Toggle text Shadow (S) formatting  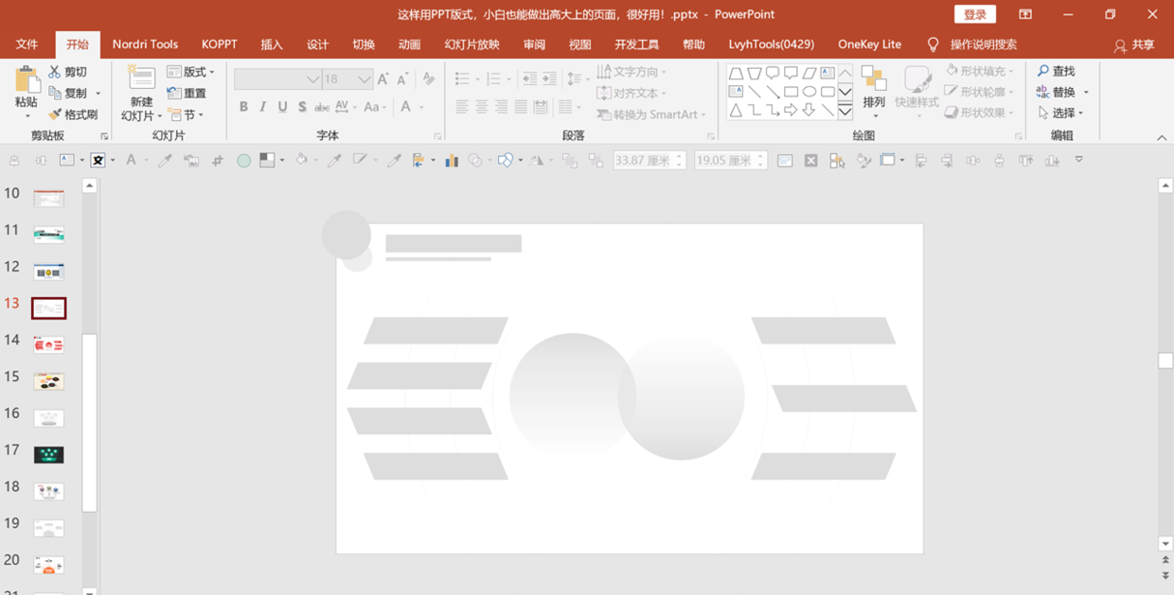302,107
